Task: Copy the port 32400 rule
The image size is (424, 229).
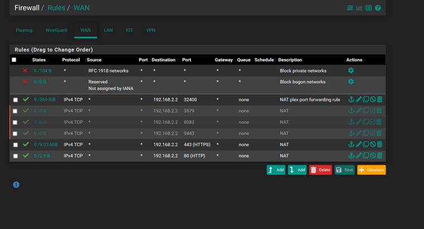Action: click(x=365, y=99)
